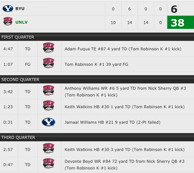
Task: Click UNLV logo on 1:23 Keith Watkins row
Action: 48,105
